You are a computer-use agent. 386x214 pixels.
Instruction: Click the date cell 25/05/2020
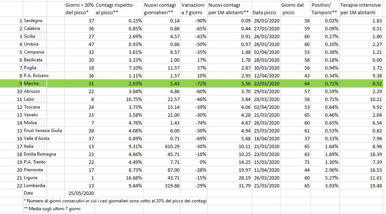click(80, 193)
